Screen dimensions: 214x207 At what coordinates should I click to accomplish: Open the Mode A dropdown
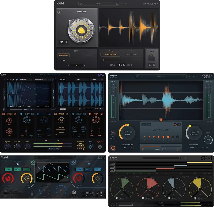tap(102, 109)
